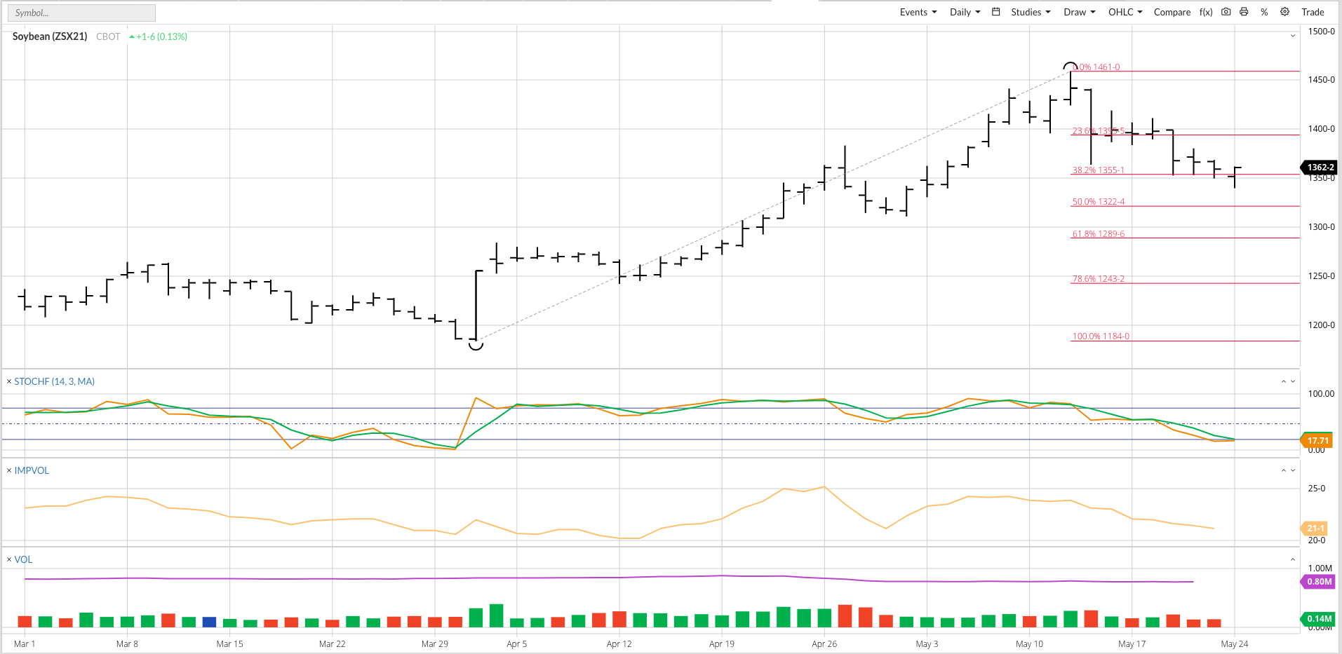1342x654 pixels.
Task: Open the Studies menu
Action: [1031, 12]
